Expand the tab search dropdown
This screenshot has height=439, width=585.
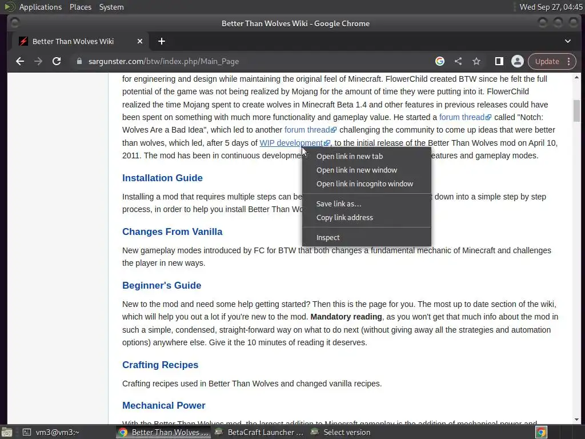[567, 41]
